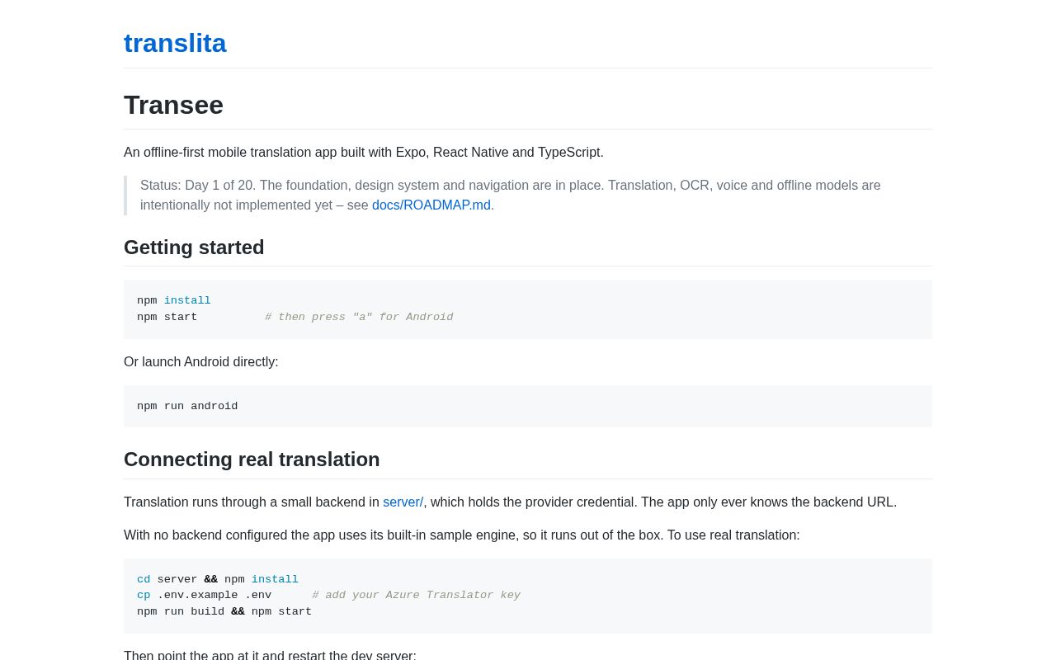Screen dimensions: 1056x660
Task: Click the Connecting real translation heading
Action: click(252, 460)
